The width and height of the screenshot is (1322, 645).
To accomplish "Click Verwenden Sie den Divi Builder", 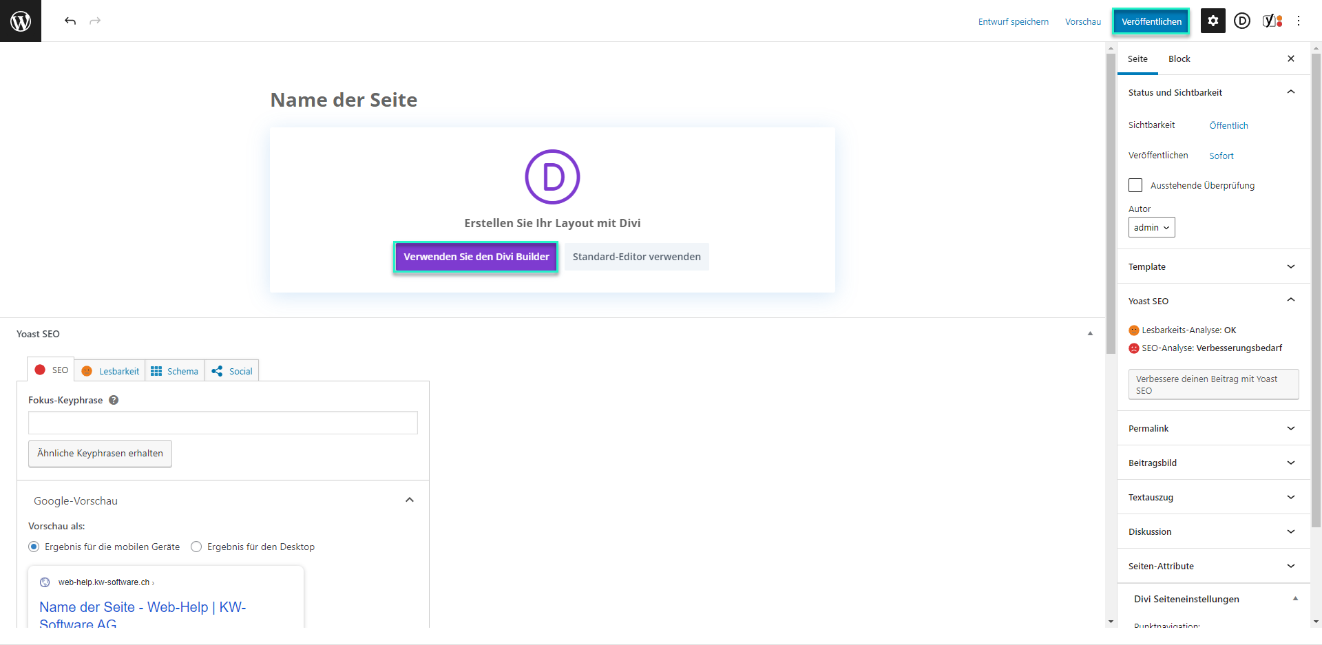I will coord(476,257).
